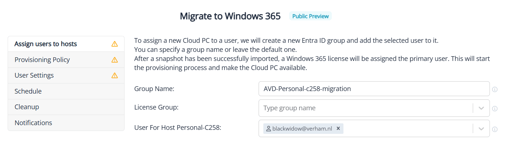Click user icon in blackwidow@verham.nl tag
The width and height of the screenshot is (511, 148).
click(x=269, y=129)
